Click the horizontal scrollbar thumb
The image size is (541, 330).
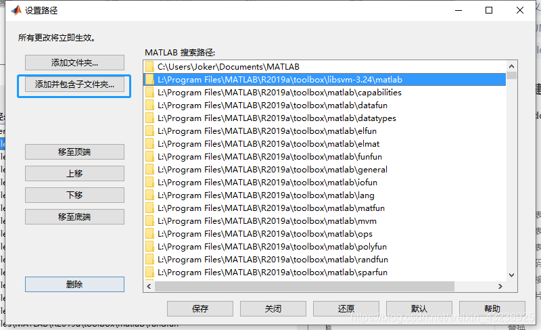(x=305, y=286)
